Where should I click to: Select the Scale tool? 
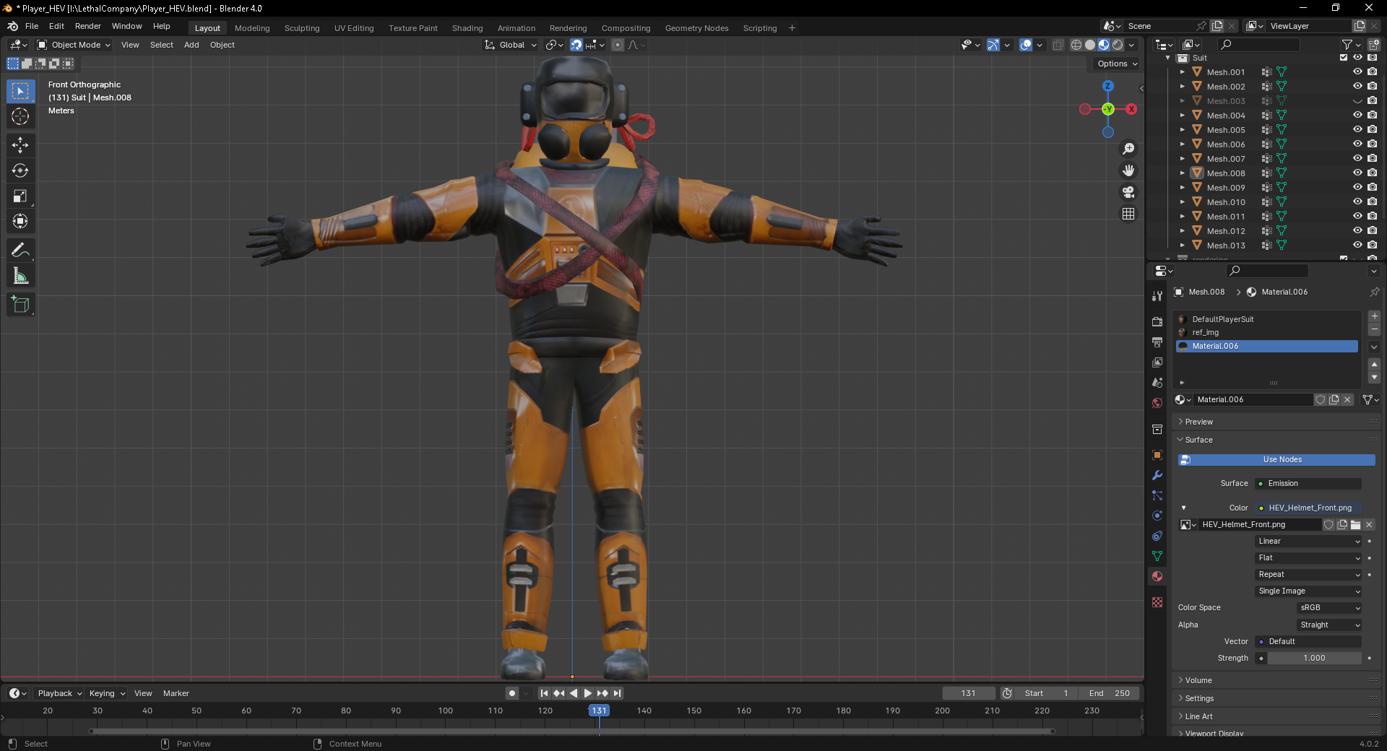coord(20,196)
